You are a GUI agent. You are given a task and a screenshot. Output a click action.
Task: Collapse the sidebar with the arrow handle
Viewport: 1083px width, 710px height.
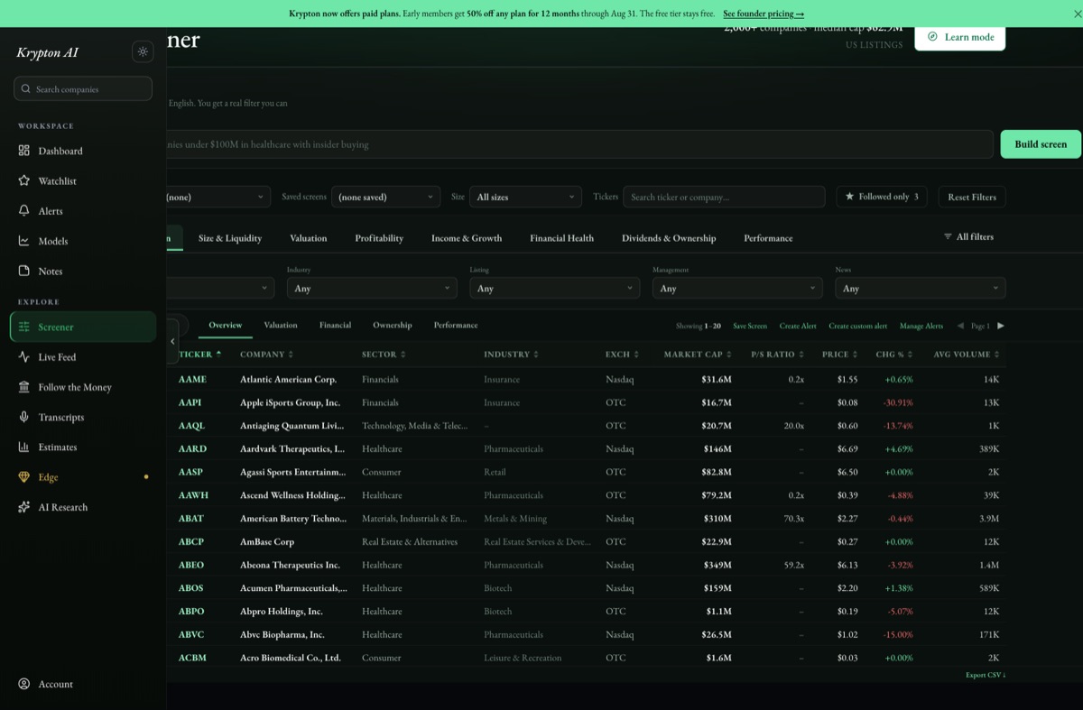click(172, 341)
